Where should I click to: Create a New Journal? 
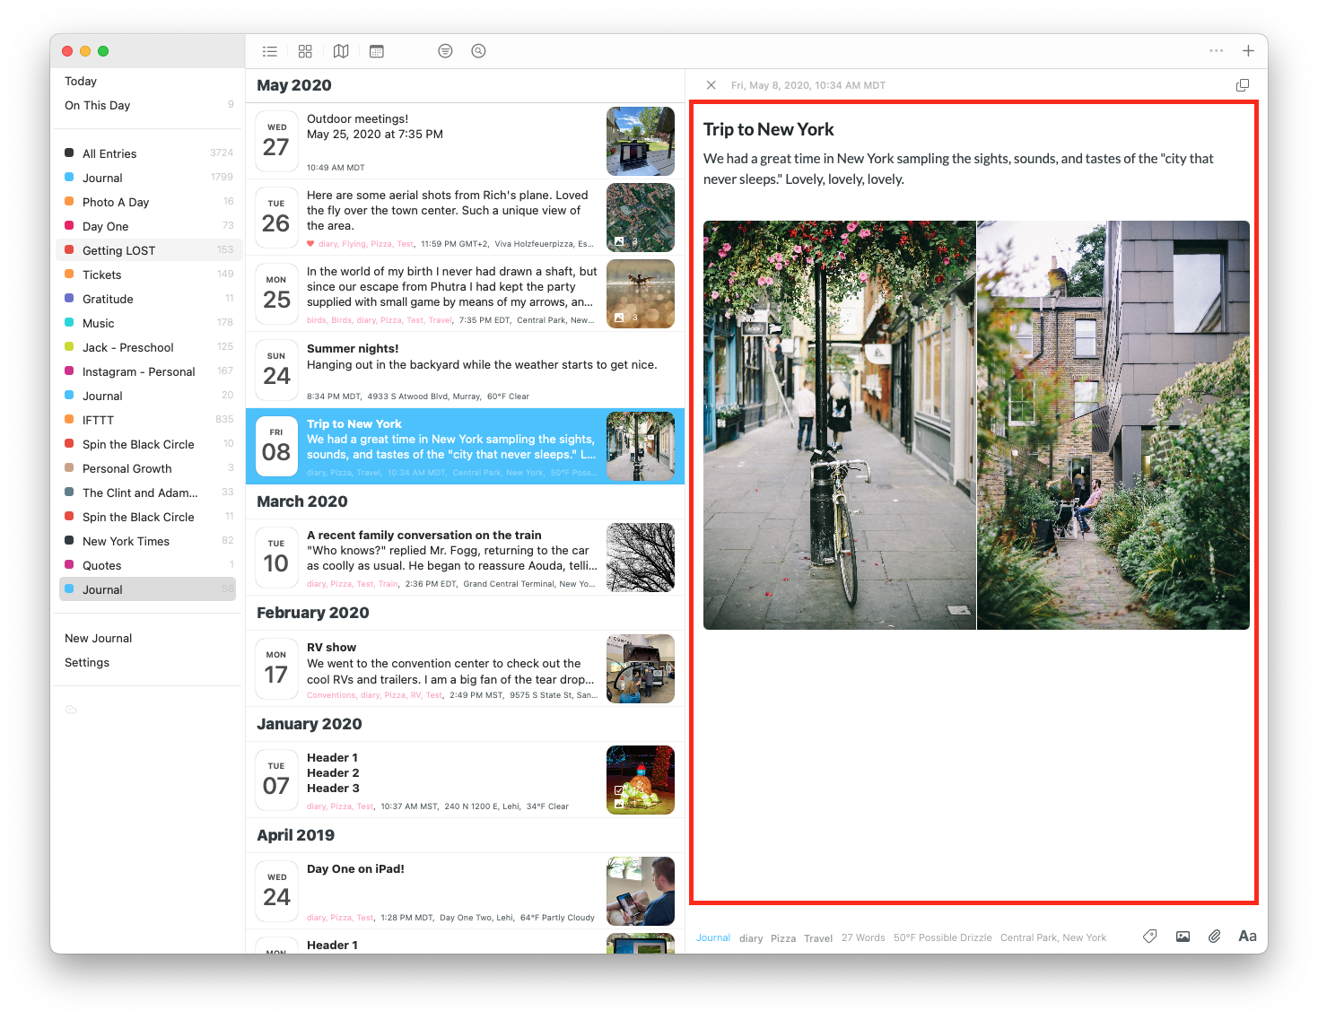pos(98,638)
